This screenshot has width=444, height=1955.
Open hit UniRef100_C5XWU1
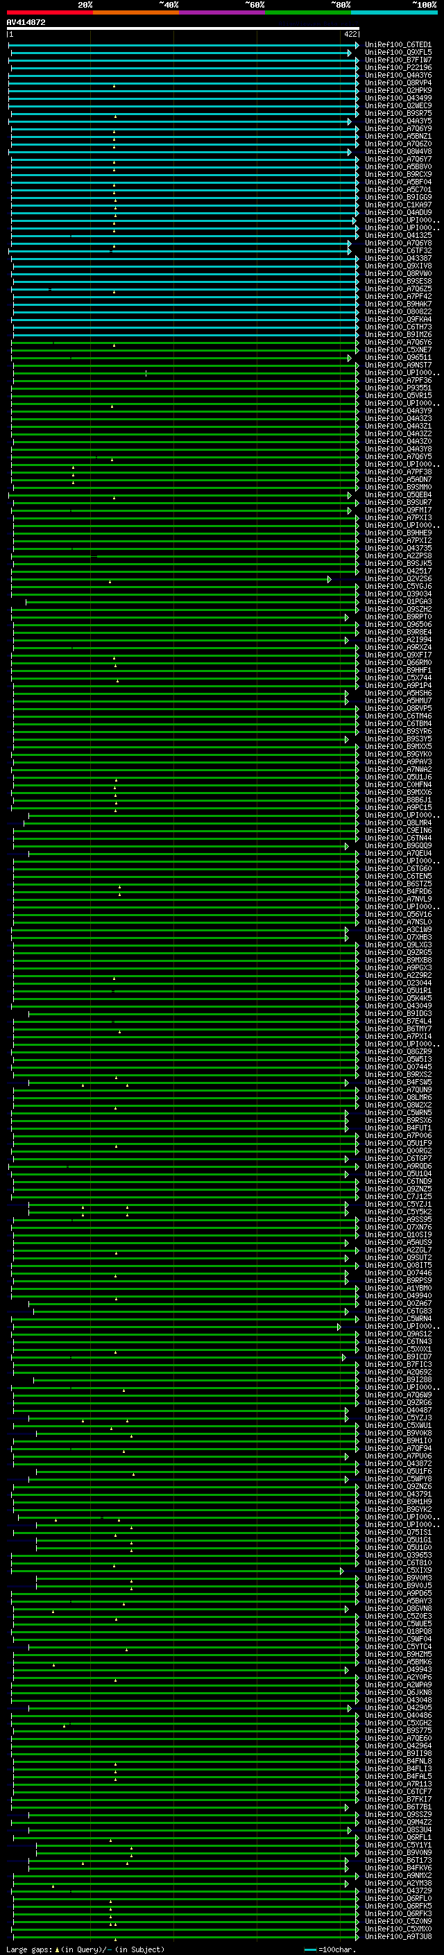[398, 1425]
